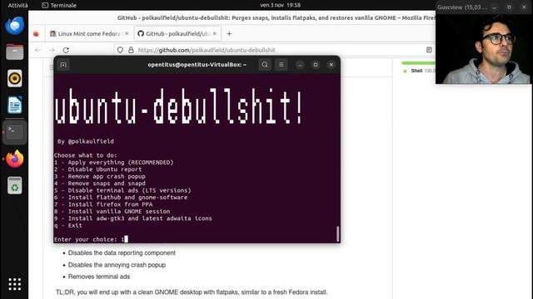The width and height of the screenshot is (533, 299).
Task: Open the clock showing ven 3 nov 19:58
Action: [x=280, y=5]
